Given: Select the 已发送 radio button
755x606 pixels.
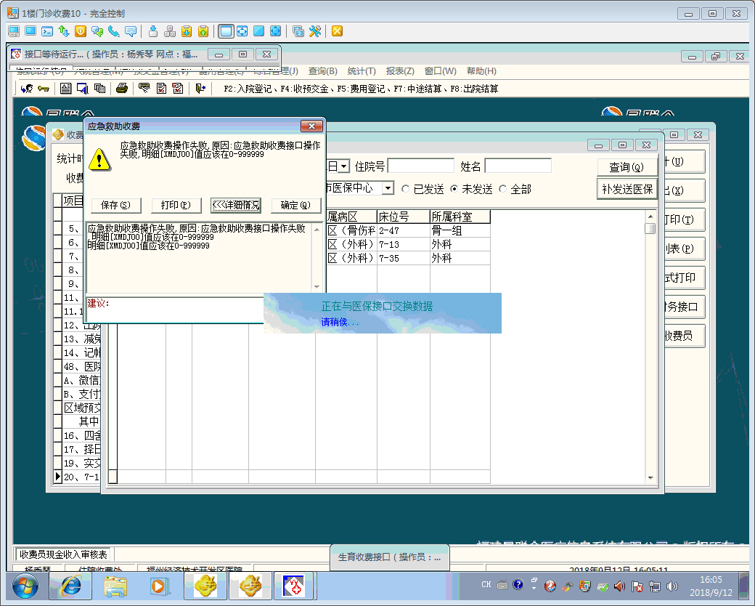Looking at the screenshot, I should (406, 189).
